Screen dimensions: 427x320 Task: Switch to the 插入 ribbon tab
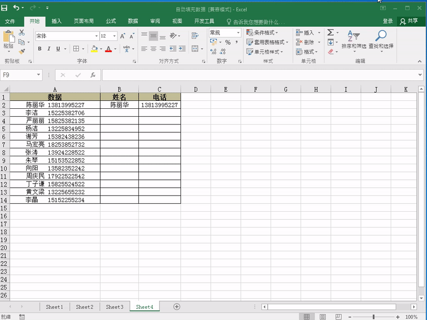click(57, 21)
